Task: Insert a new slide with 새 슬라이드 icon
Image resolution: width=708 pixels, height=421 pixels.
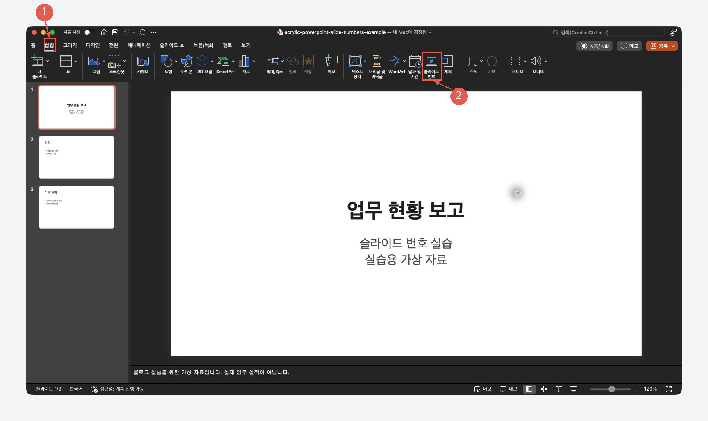Action: tap(37, 61)
